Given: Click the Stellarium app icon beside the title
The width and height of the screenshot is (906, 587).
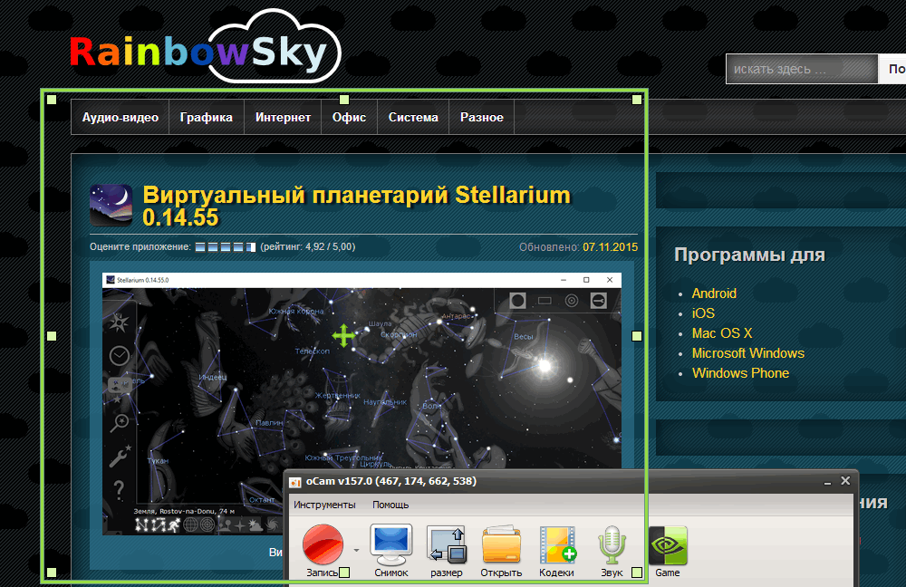Looking at the screenshot, I should coord(111,205).
